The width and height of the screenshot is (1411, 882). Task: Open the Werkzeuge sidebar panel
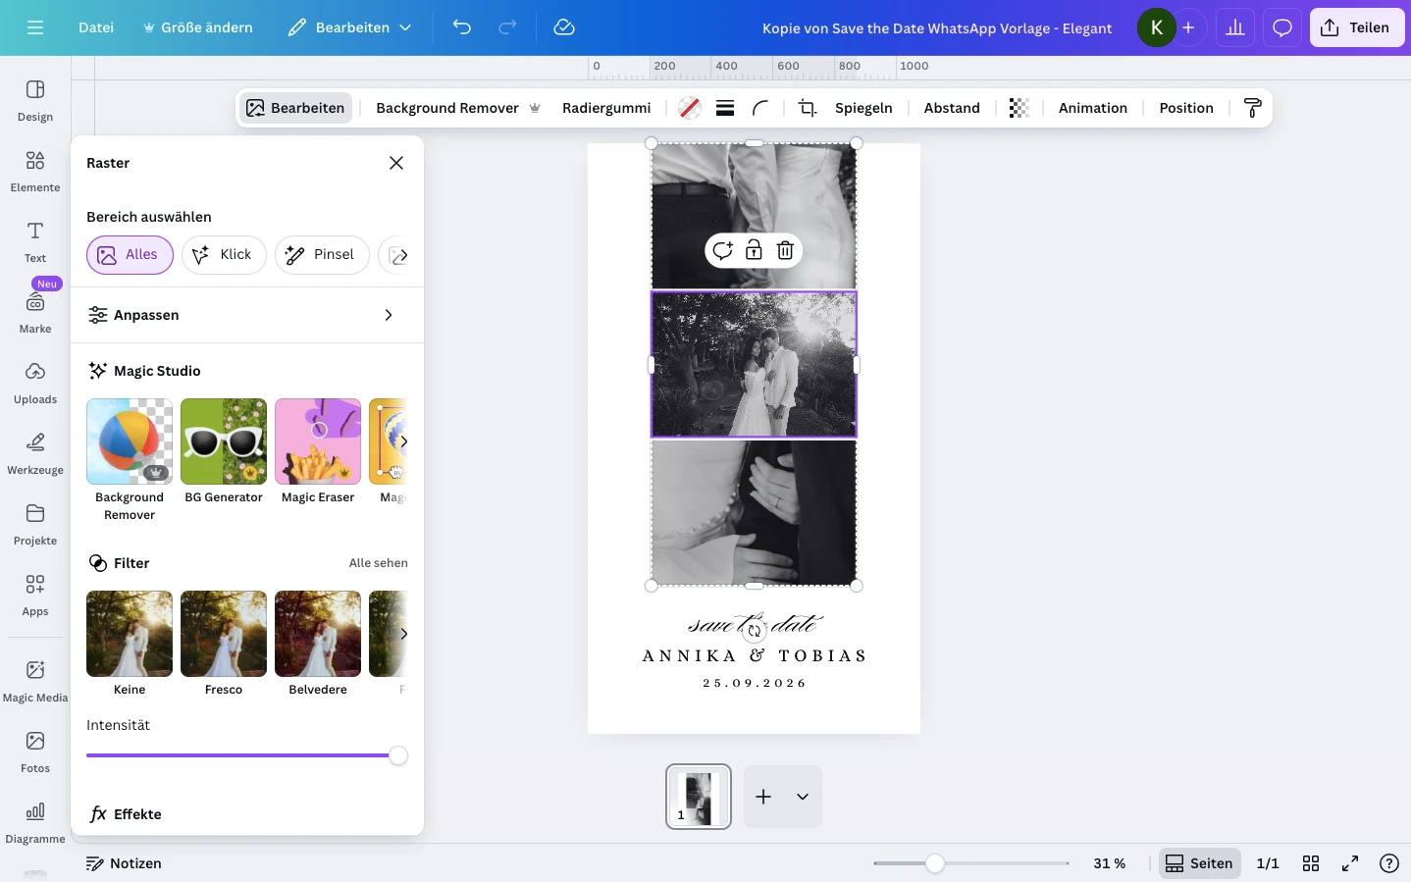pos(35,453)
